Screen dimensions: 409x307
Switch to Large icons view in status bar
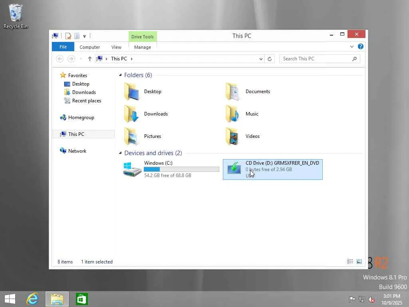[x=359, y=261]
